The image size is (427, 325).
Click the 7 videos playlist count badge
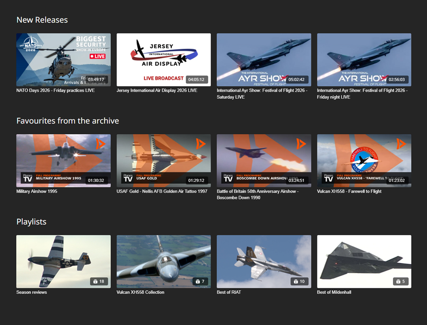coord(200,281)
